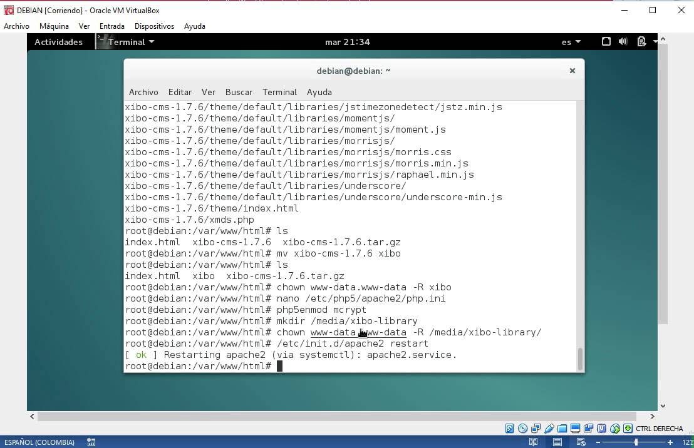Open VirtualBox Archivo menu
This screenshot has height=448, width=694.
click(16, 26)
